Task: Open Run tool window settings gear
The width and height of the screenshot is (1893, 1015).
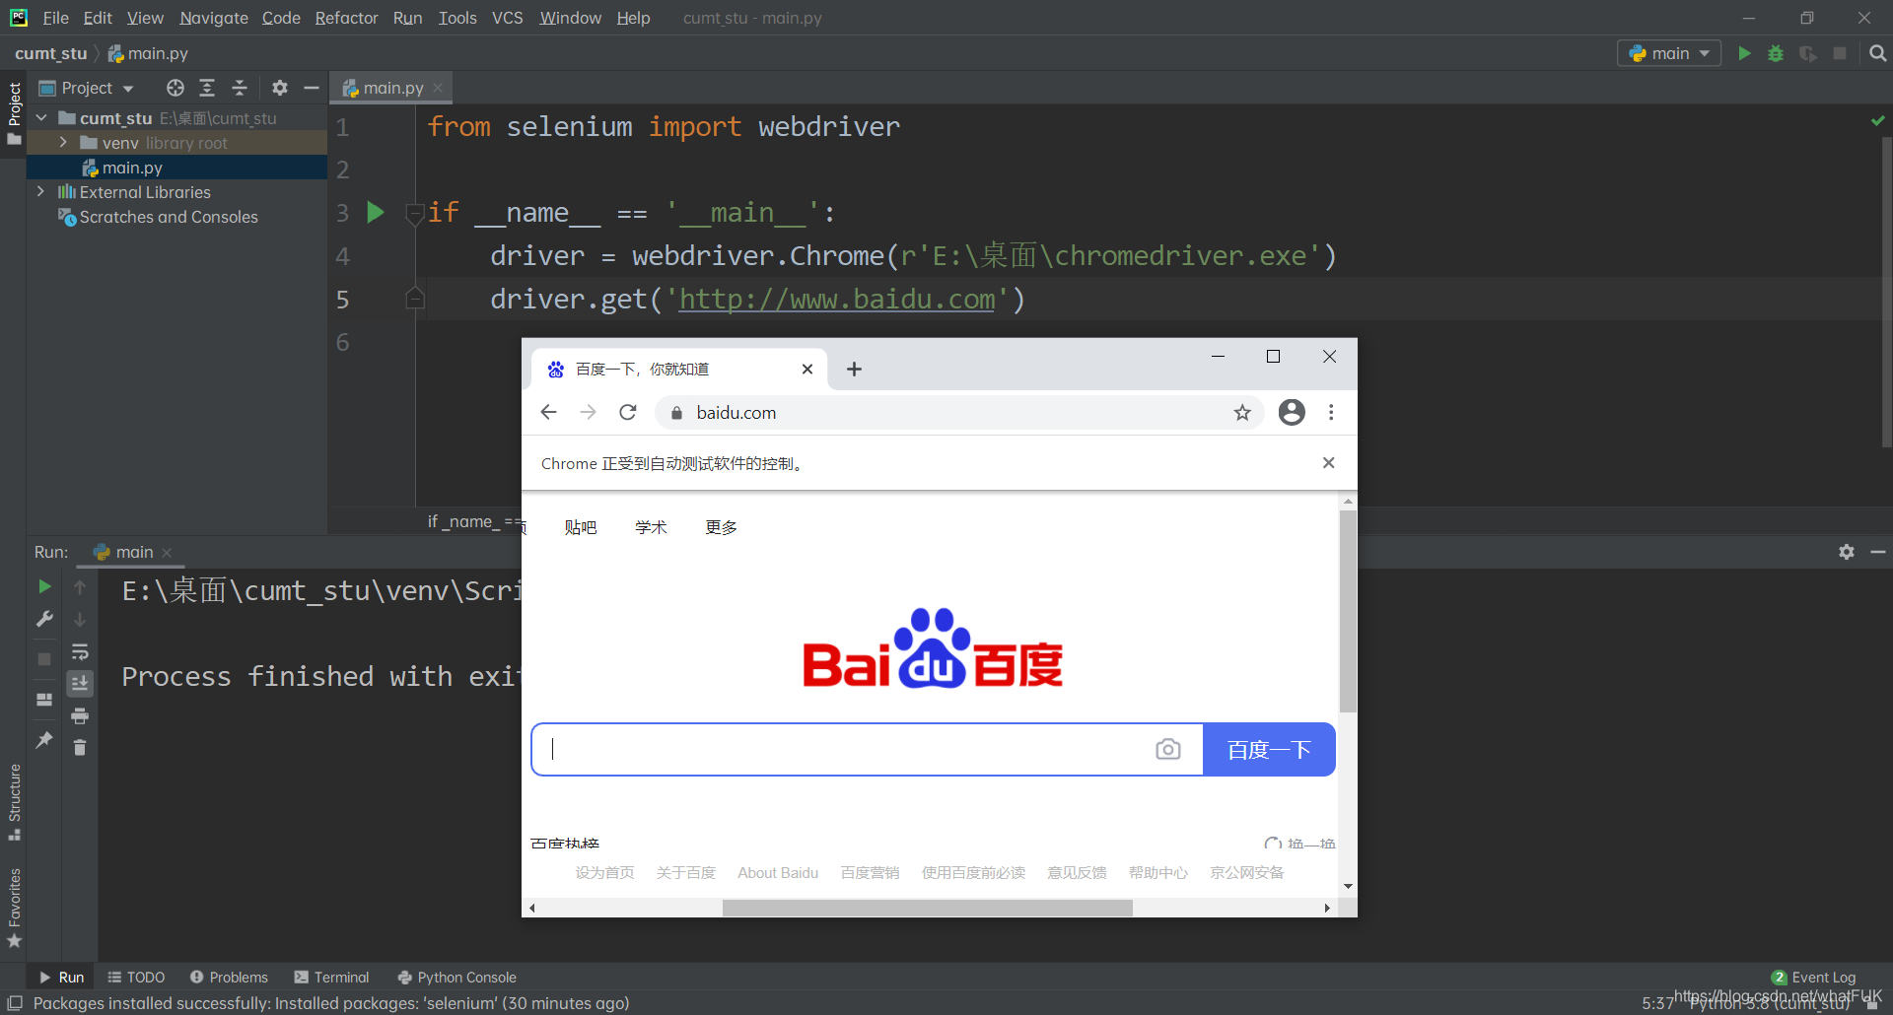Action: (x=1845, y=552)
